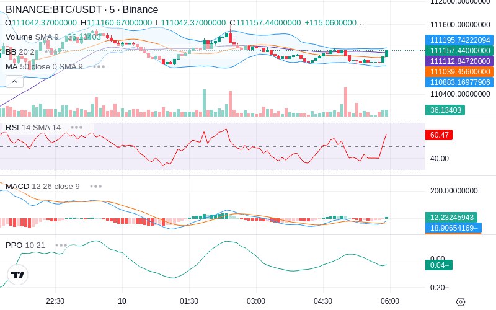This screenshot has height=310, width=496.
Task: Click the MACD histogram label 12.23245943
Action: [451, 218]
